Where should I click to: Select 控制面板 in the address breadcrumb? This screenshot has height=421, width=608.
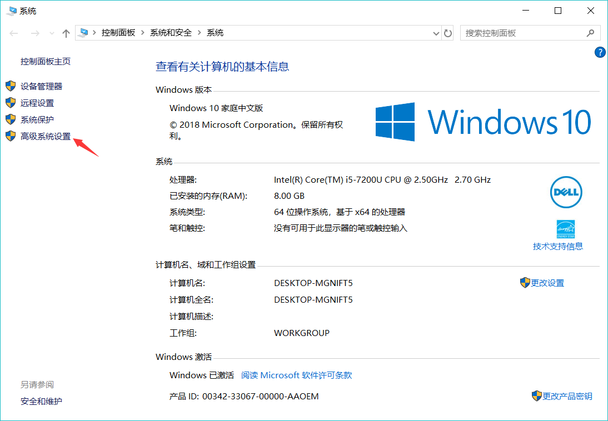click(118, 33)
